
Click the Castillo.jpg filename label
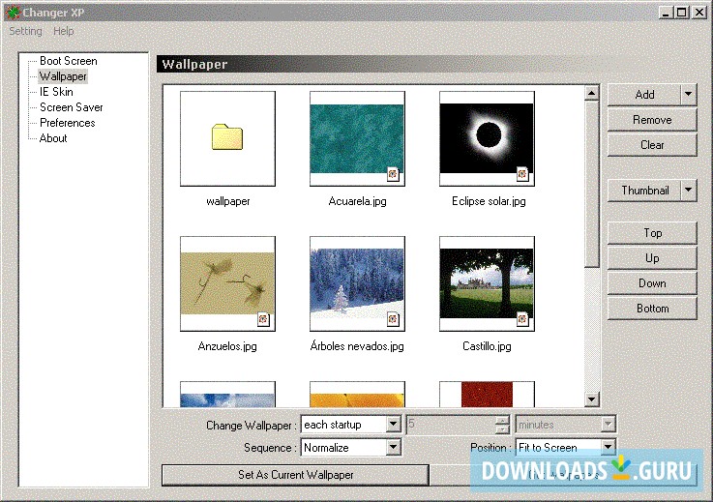[x=487, y=346]
